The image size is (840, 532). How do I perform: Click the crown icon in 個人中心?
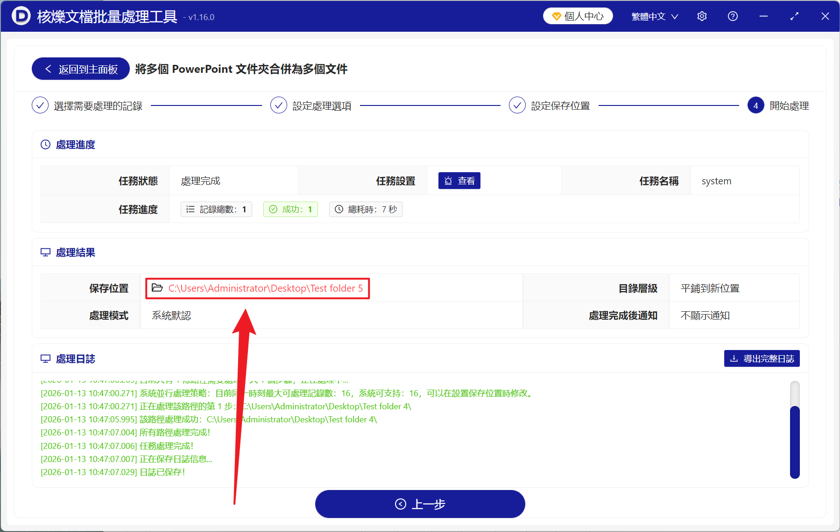pyautogui.click(x=556, y=15)
